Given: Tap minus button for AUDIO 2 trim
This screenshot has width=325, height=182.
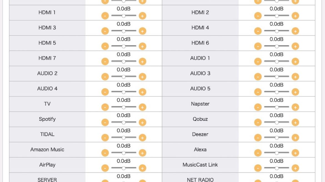Looking at the screenshot, I should point(105,77).
